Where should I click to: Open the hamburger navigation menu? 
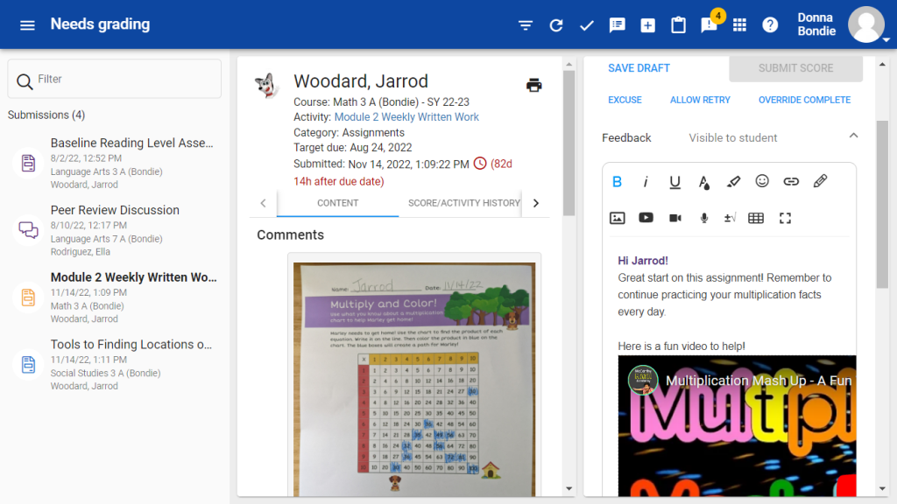point(27,24)
